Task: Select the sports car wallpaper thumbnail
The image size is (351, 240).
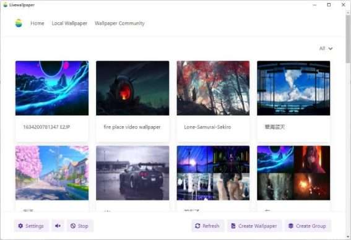Action: click(x=132, y=173)
